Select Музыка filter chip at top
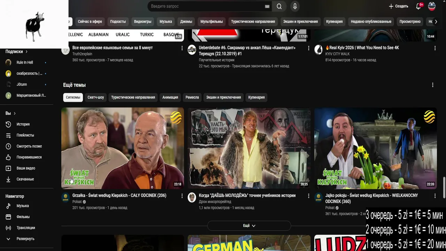The width and height of the screenshot is (446, 251). pos(166,22)
